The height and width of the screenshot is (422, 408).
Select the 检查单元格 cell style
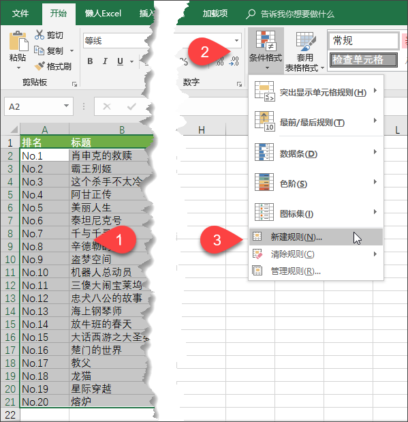(364, 60)
